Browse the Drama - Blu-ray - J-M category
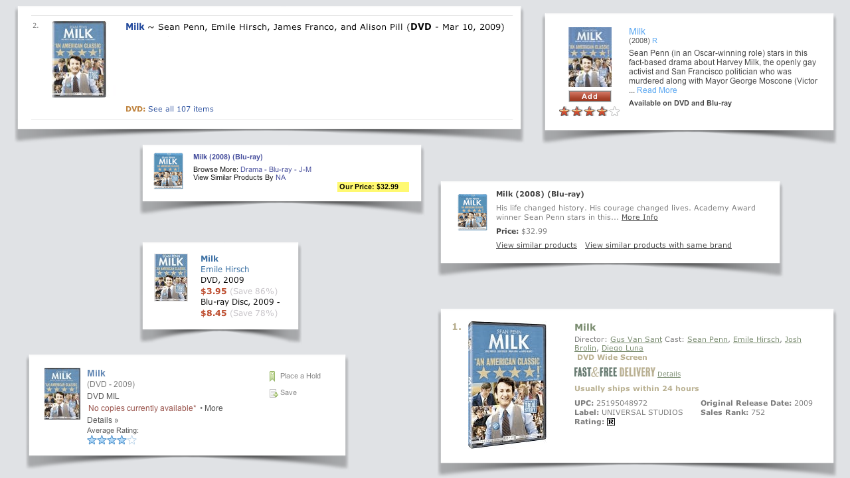The height and width of the screenshot is (478, 850). [275, 169]
